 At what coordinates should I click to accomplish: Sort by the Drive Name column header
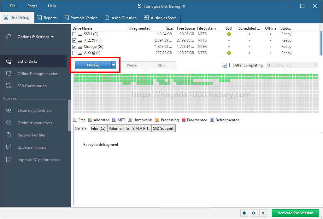click(x=82, y=28)
